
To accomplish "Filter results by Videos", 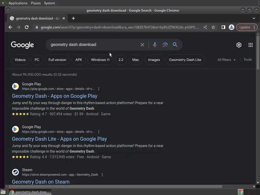I will (x=20, y=60).
